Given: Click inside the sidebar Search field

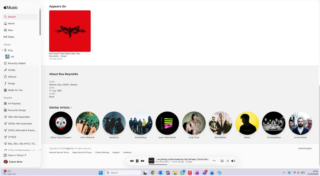Looking at the screenshot, I should click(20, 17).
